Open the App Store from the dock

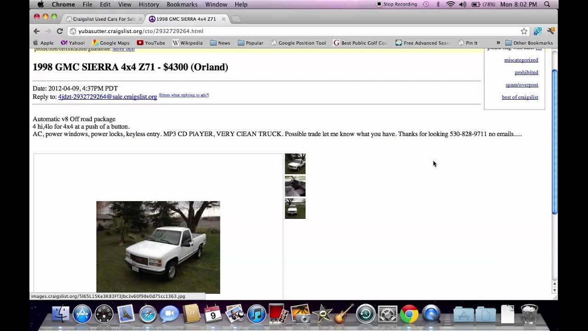82,314
